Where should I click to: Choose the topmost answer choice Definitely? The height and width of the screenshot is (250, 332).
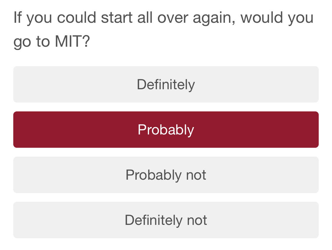point(166,84)
